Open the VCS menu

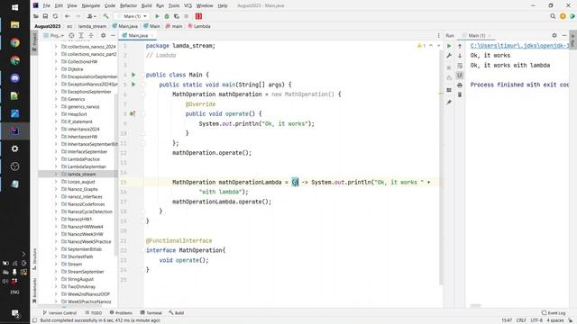coord(188,5)
